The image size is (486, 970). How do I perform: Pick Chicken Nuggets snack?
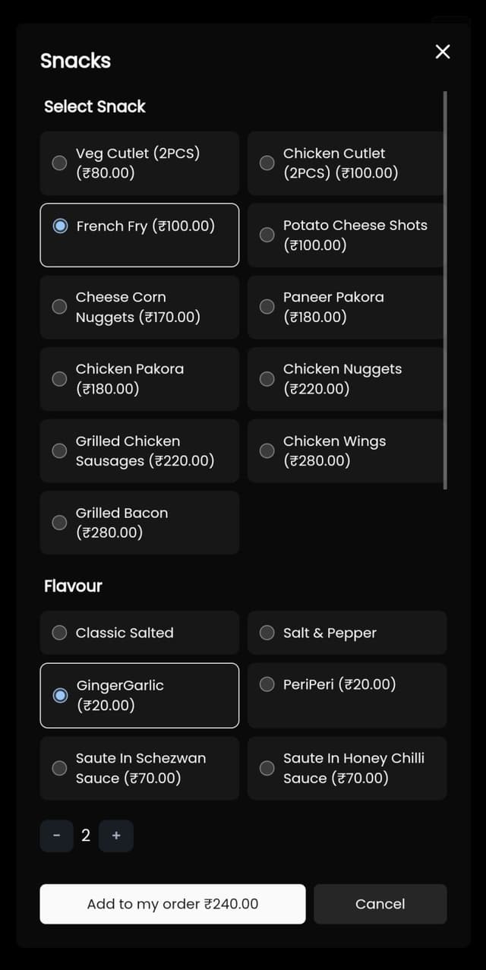(x=267, y=378)
